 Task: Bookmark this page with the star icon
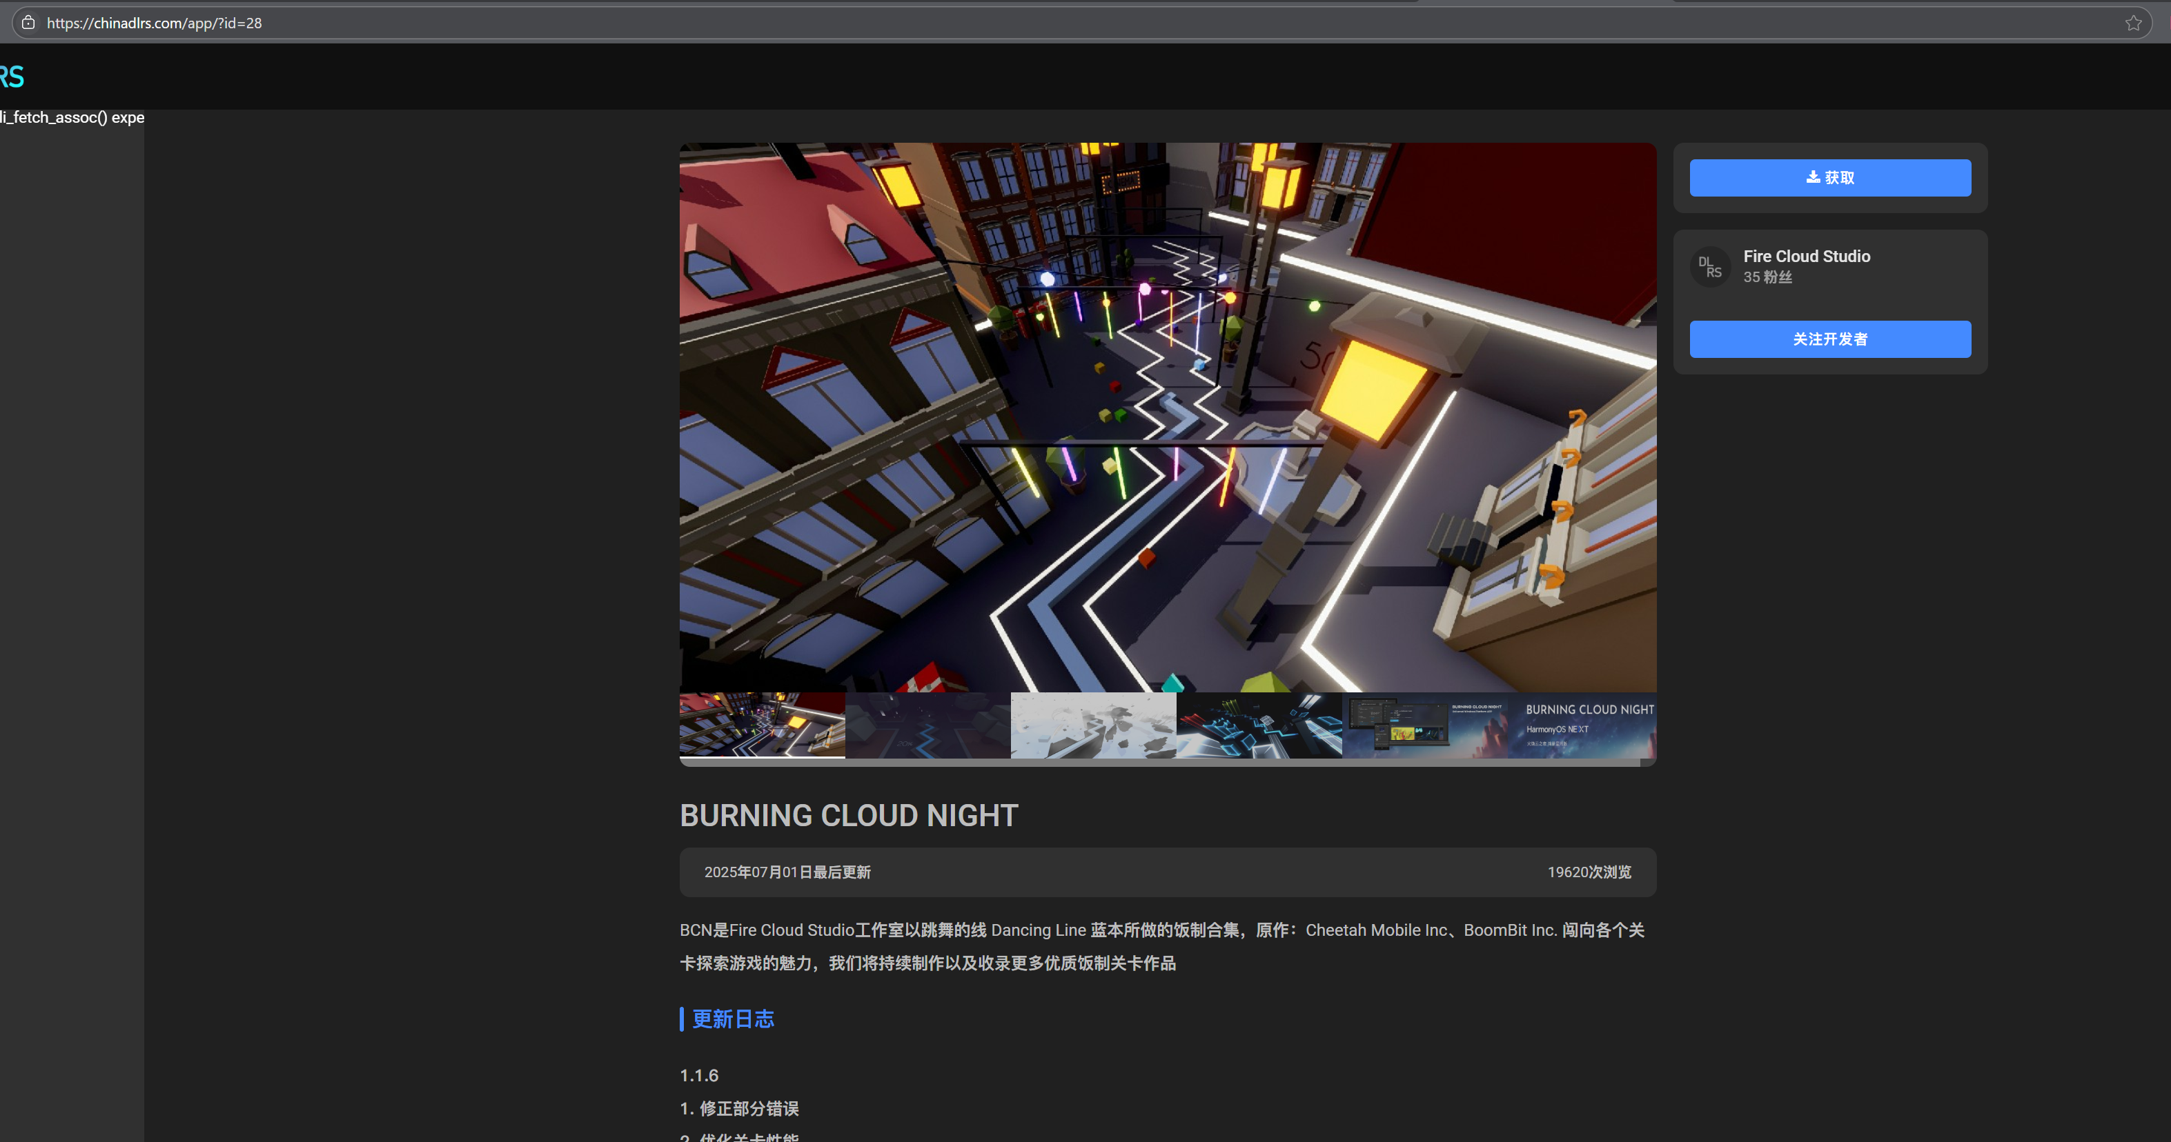pyautogui.click(x=2133, y=23)
